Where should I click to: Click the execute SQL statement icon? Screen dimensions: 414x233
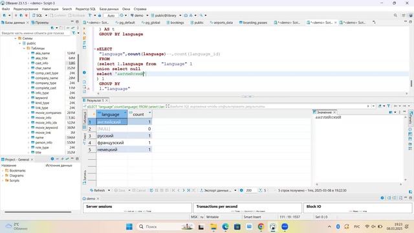click(x=84, y=28)
